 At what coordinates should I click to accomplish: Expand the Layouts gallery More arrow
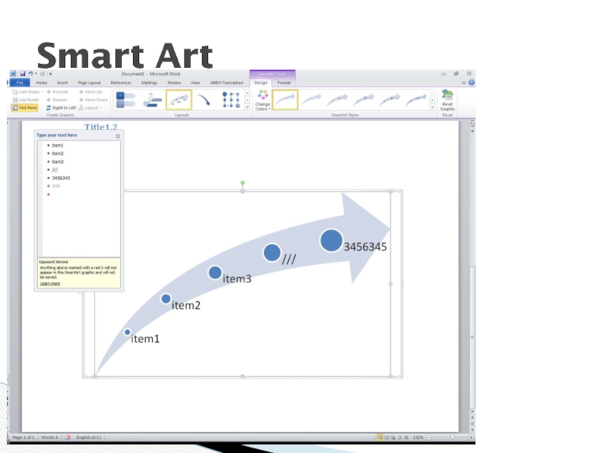tap(247, 107)
